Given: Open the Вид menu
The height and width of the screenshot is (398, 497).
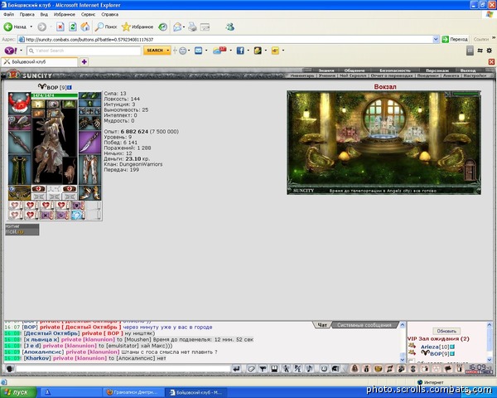Looking at the screenshot, I should pyautogui.click(x=44, y=14).
